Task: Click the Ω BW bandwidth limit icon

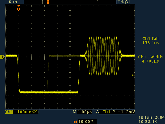Action: click(34, 112)
